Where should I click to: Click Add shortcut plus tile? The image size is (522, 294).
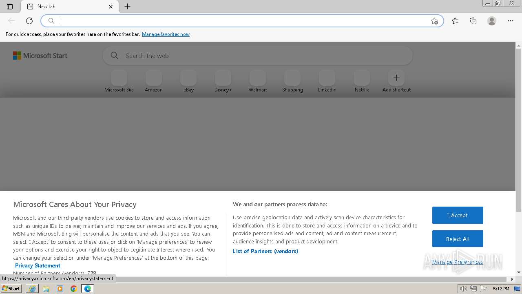[x=396, y=78]
